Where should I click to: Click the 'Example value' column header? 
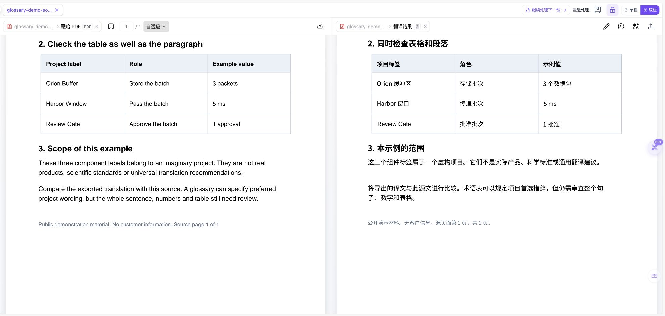click(249, 64)
